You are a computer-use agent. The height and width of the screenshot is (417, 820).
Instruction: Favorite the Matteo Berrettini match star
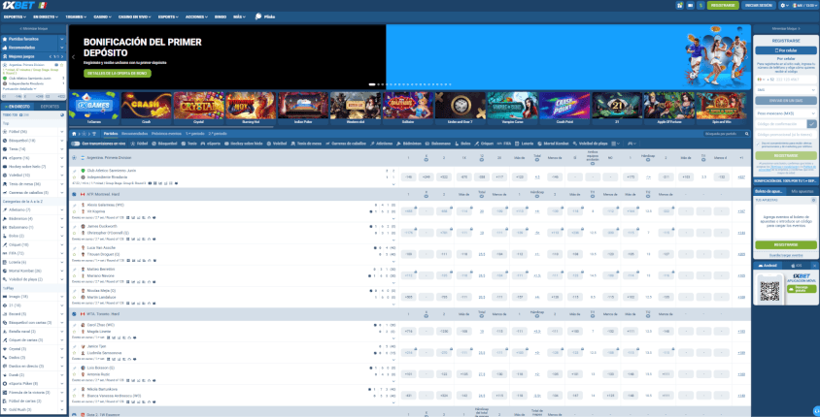(74, 275)
